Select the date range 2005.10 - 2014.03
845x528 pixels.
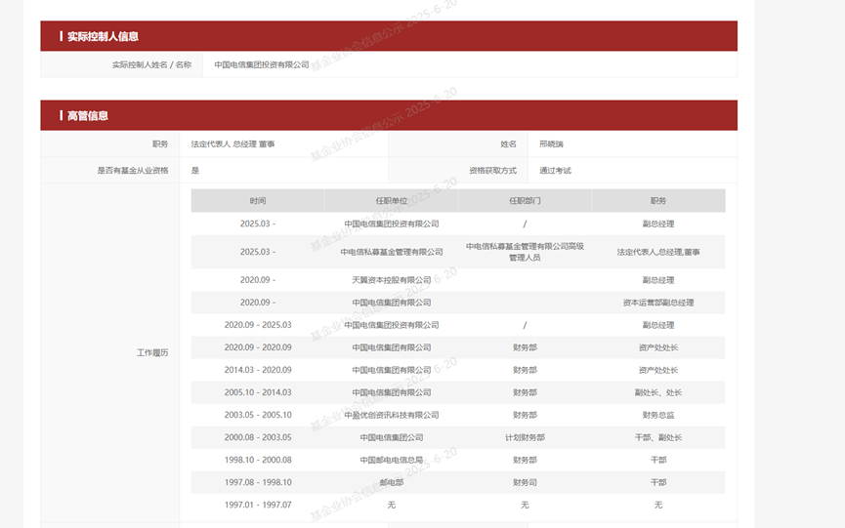click(x=258, y=393)
